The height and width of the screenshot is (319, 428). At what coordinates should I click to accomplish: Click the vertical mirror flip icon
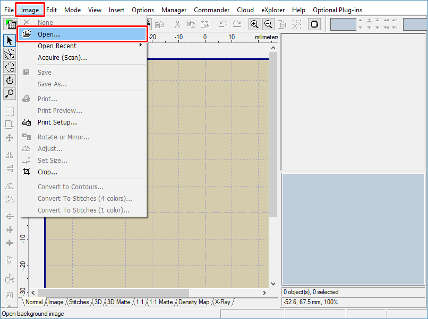[x=10, y=169]
